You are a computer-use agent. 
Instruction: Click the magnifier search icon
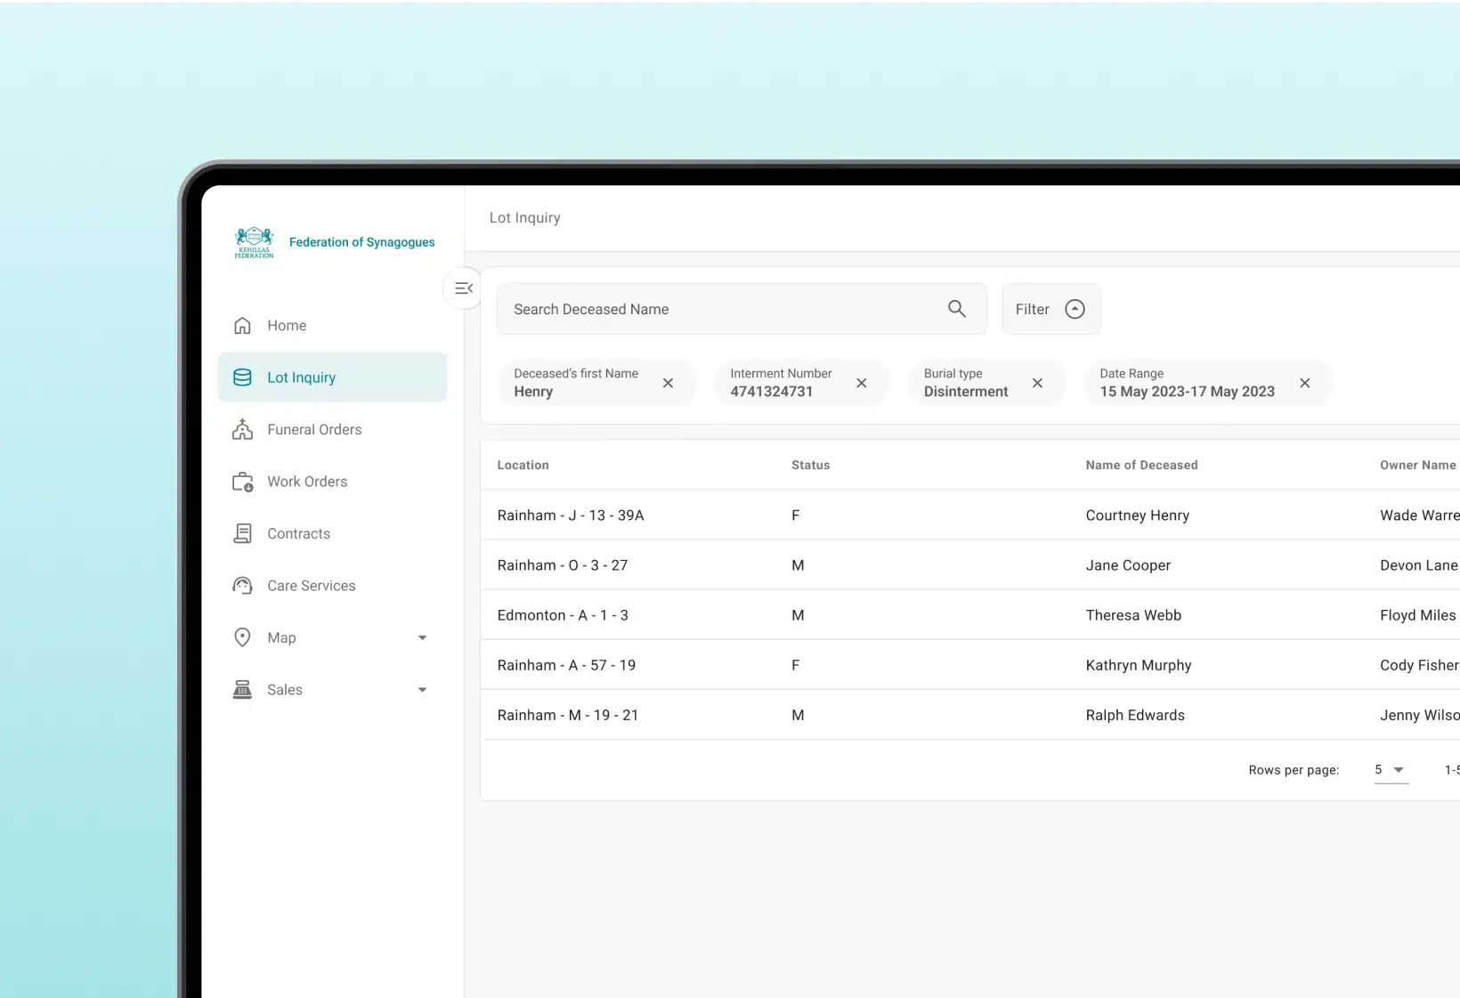pos(956,309)
